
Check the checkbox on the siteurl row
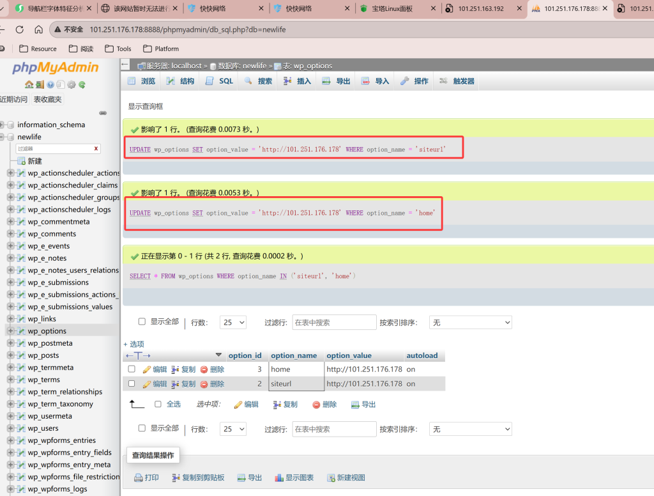click(x=131, y=384)
